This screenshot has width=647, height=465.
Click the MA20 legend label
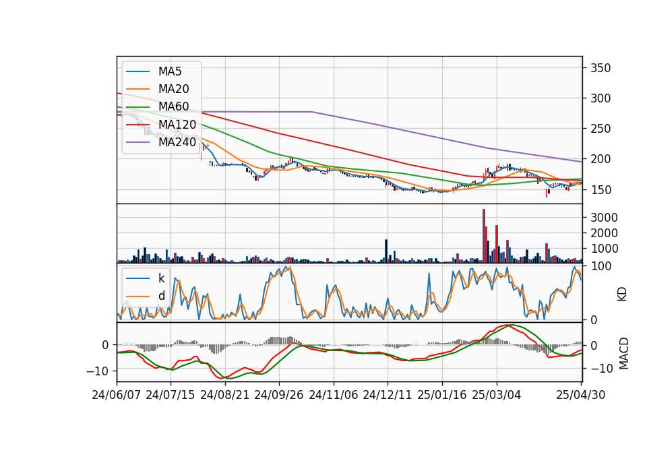173,89
